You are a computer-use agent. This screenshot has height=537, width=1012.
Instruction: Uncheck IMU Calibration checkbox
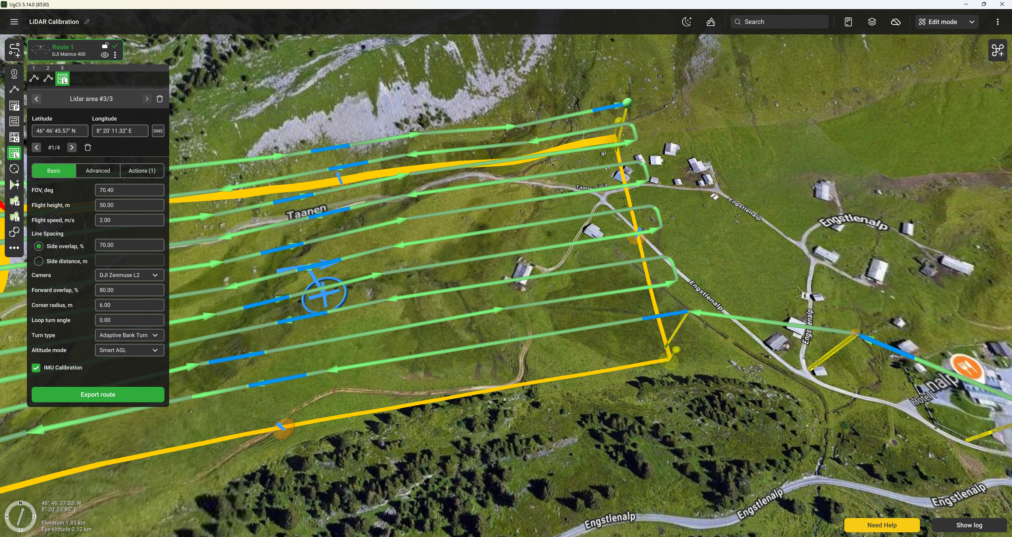pos(36,367)
